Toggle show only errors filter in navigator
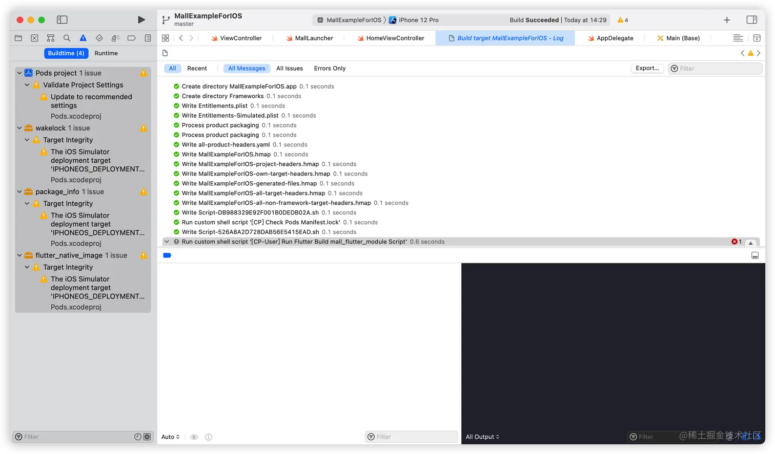 147,437
